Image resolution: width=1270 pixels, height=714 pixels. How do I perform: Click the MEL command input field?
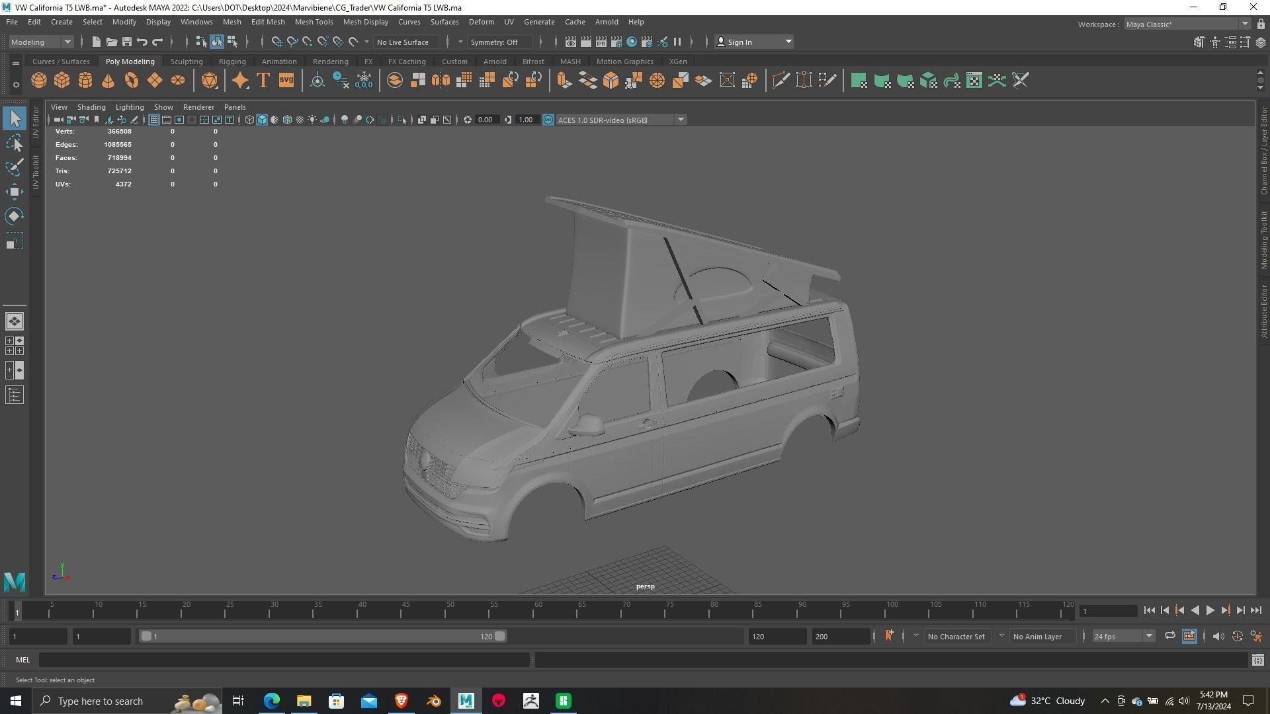(284, 660)
